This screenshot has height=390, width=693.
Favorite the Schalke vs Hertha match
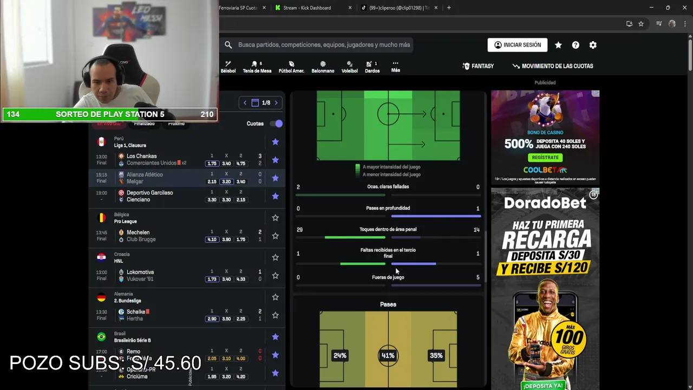click(x=275, y=315)
